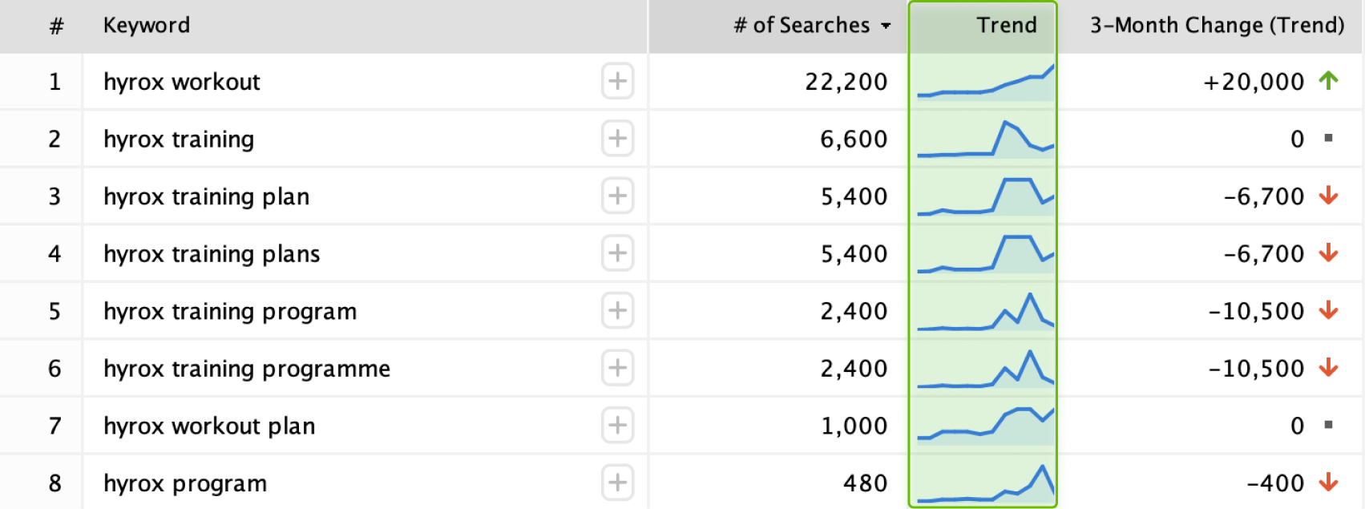Click green up arrow for '+20,000' change
1365x509 pixels.
[x=1328, y=80]
